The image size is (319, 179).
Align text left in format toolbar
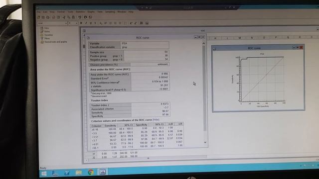tap(111, 23)
